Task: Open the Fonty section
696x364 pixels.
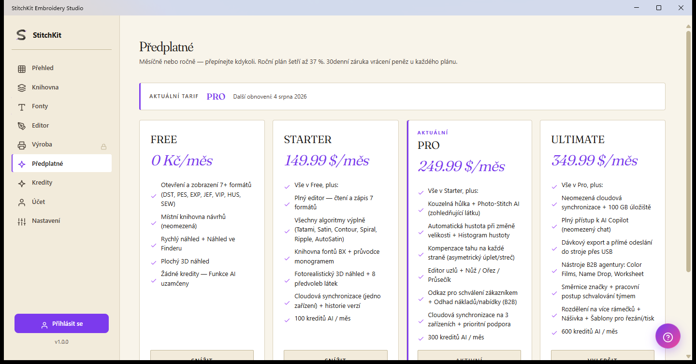Action: (61, 106)
